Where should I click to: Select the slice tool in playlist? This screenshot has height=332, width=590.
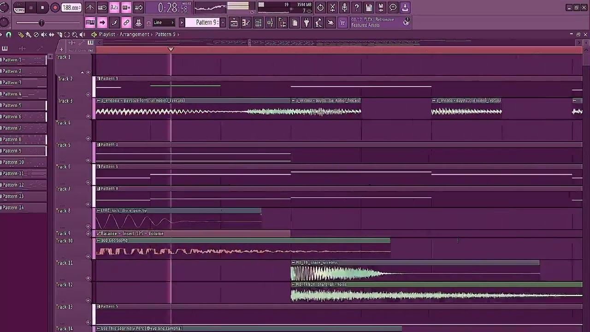point(59,35)
